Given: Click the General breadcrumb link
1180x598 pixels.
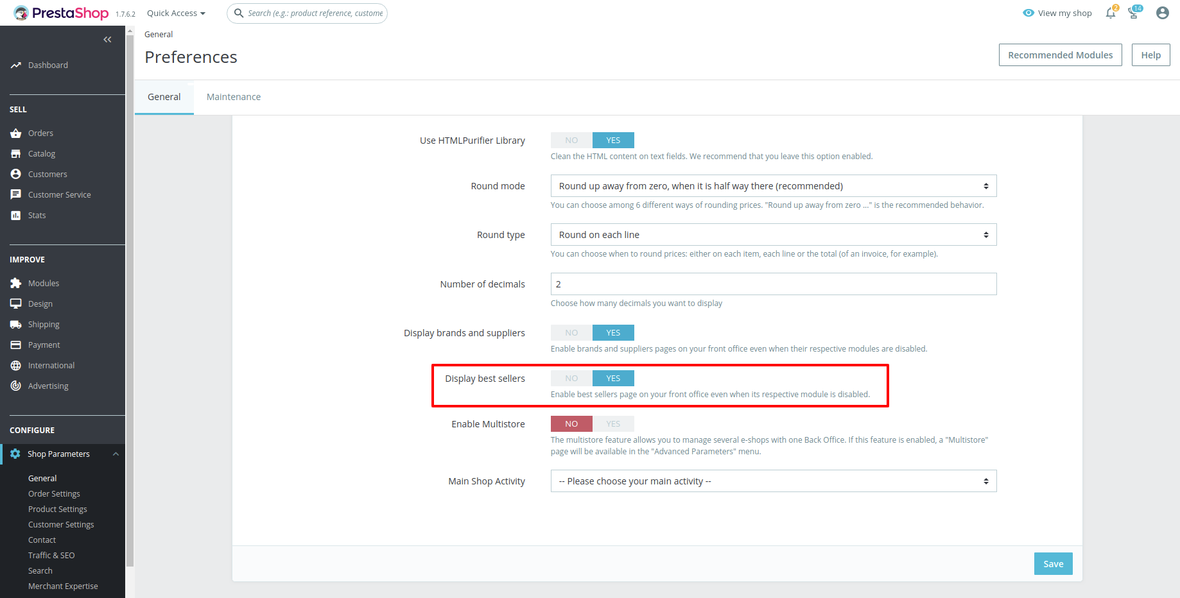Looking at the screenshot, I should [159, 35].
